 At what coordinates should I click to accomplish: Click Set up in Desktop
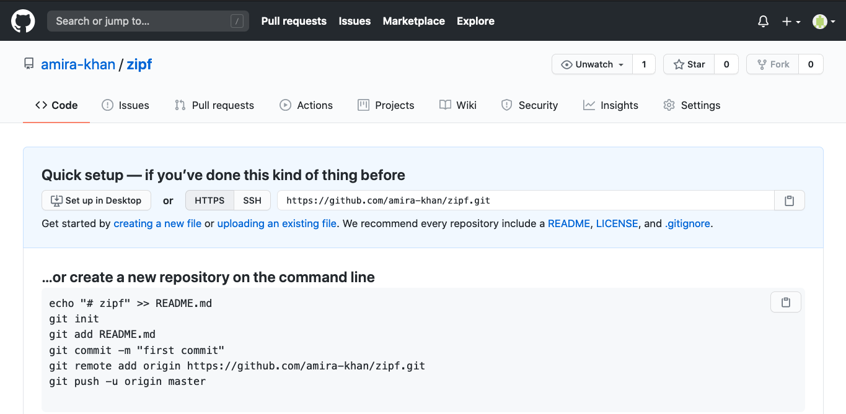96,201
